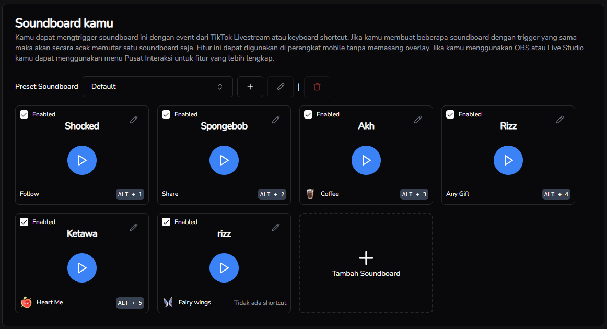
Task: Click the ALT + 4 shortcut badge
Action: click(x=556, y=194)
